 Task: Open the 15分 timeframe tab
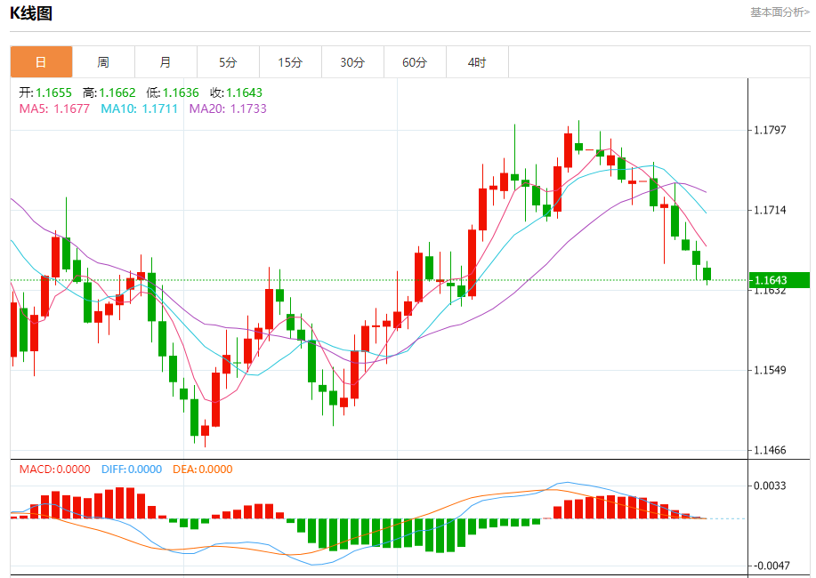(290, 62)
